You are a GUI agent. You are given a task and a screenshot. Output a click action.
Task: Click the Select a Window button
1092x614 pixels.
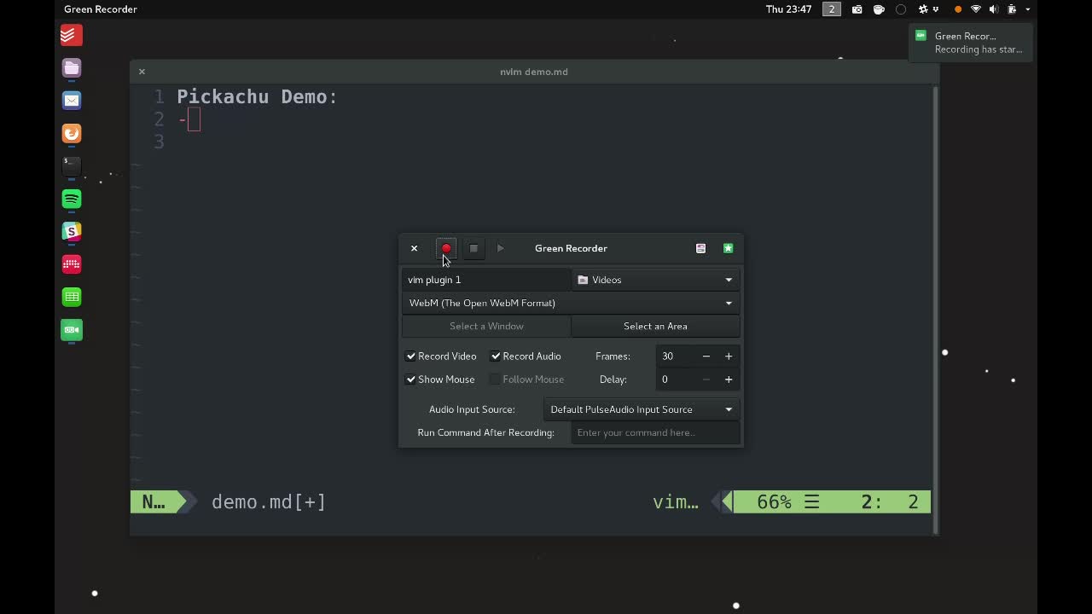(486, 326)
